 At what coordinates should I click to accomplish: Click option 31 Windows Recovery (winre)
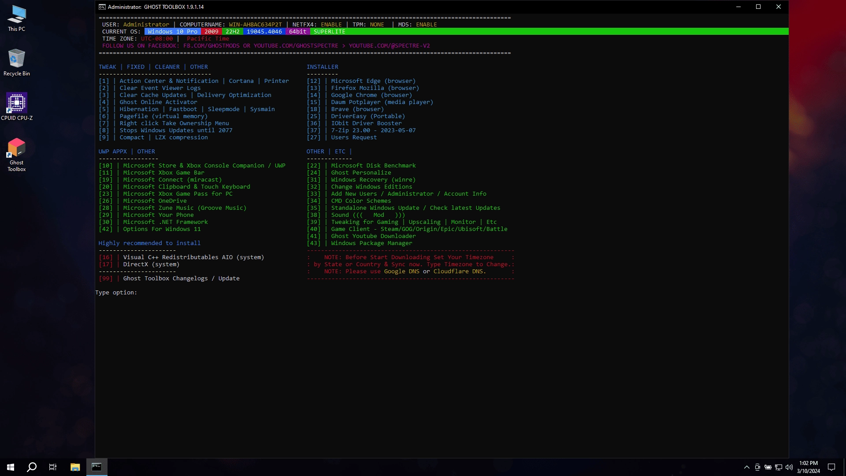pos(361,180)
